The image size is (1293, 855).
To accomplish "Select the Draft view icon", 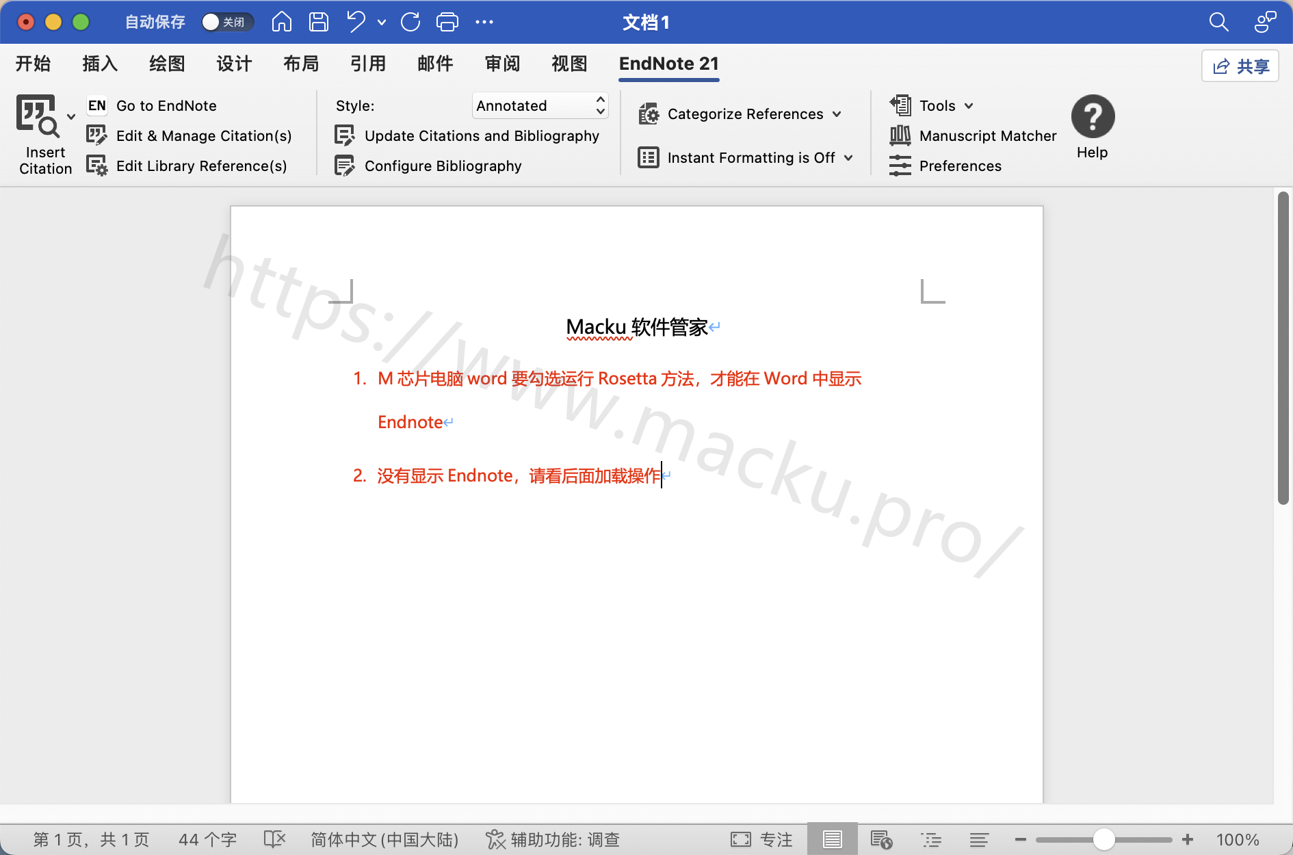I will pos(979,839).
